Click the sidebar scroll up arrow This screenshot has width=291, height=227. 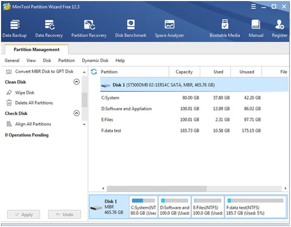pyautogui.click(x=84, y=72)
